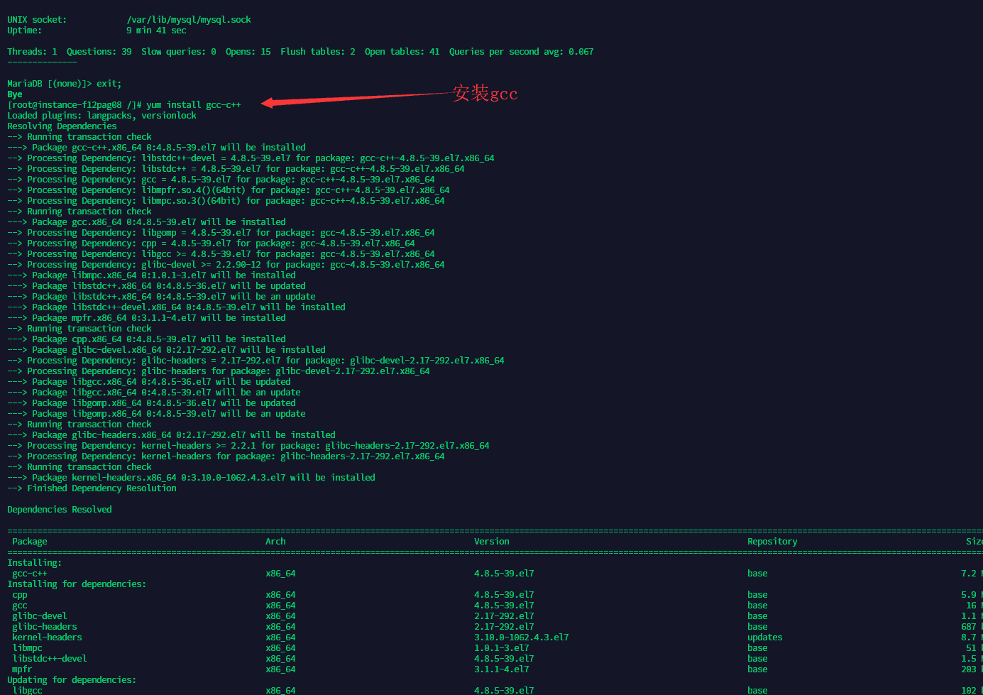
Task: Click the 'kernel-headers' package entry
Action: [46, 637]
